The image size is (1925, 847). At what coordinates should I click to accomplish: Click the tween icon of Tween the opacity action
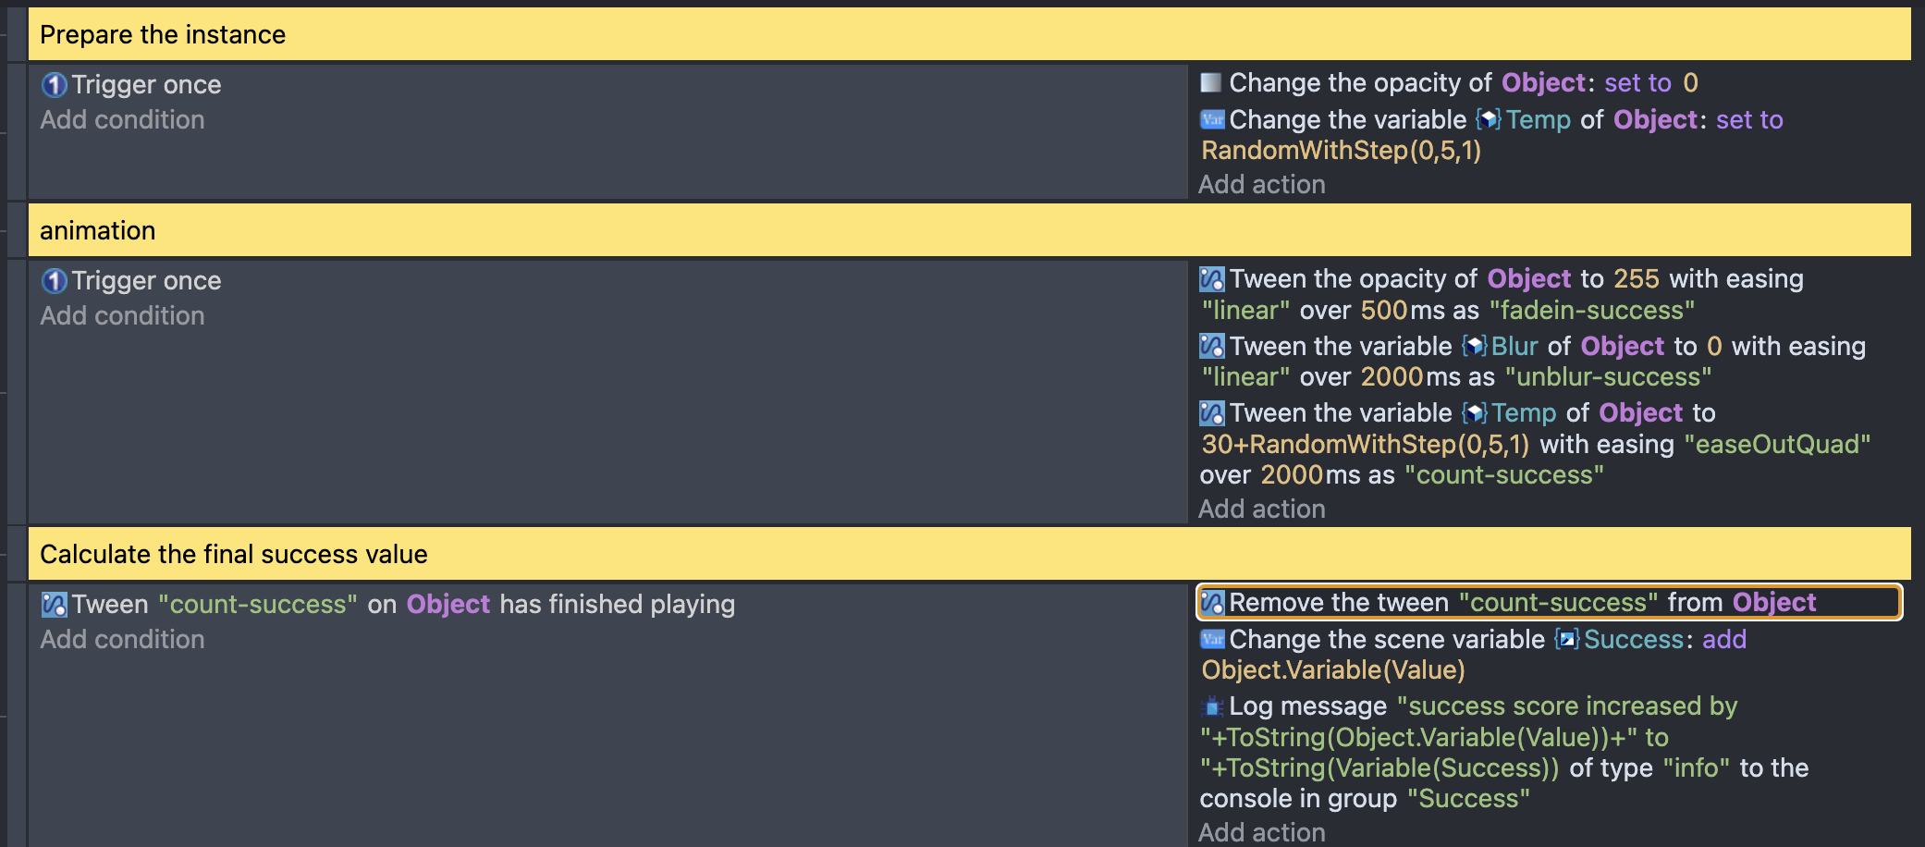[1212, 279]
